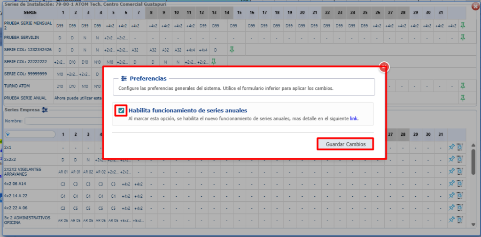Click the green pin icon for PRUEBA SERVILIN
Viewport: 481px width, 237px height.
pos(463,37)
